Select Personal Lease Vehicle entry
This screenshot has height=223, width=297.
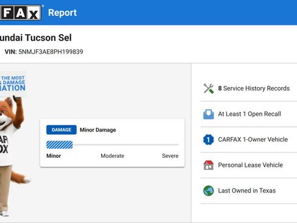(249, 165)
